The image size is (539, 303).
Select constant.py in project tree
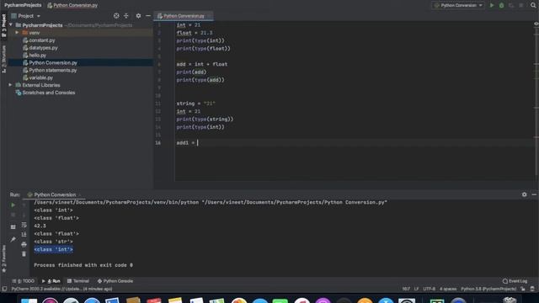pyautogui.click(x=42, y=40)
